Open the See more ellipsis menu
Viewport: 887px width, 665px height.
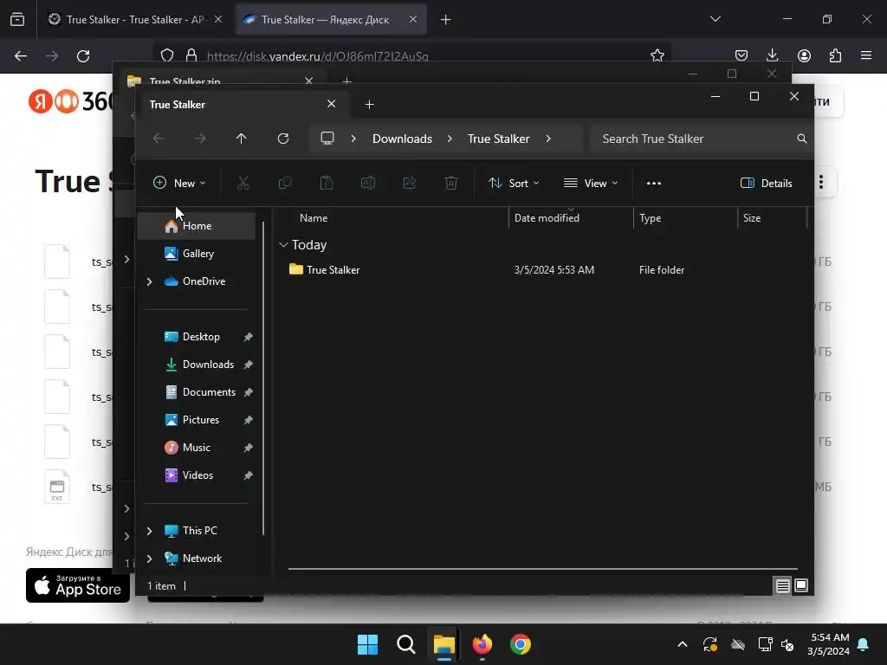(654, 184)
